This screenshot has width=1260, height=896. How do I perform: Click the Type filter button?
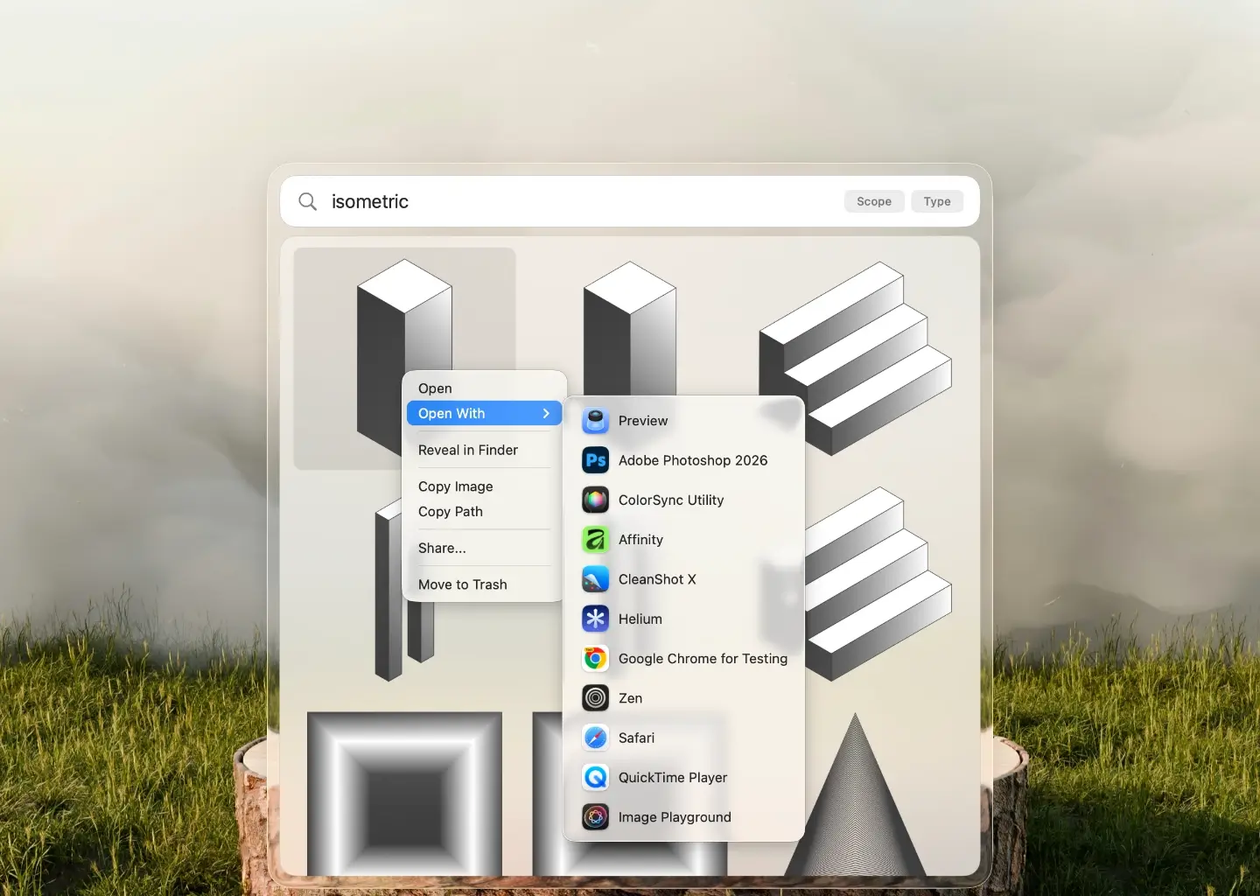937,201
